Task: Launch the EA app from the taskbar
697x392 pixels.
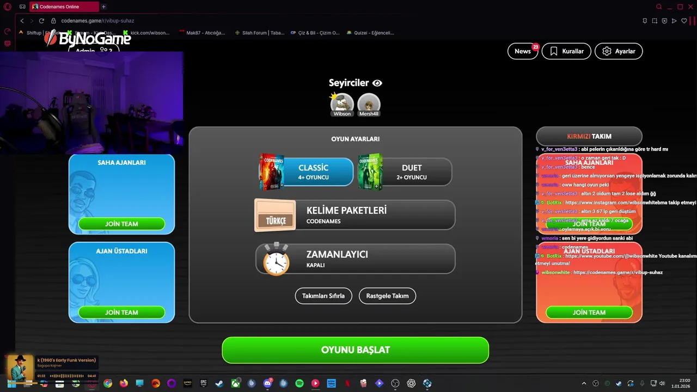Action: point(156,383)
